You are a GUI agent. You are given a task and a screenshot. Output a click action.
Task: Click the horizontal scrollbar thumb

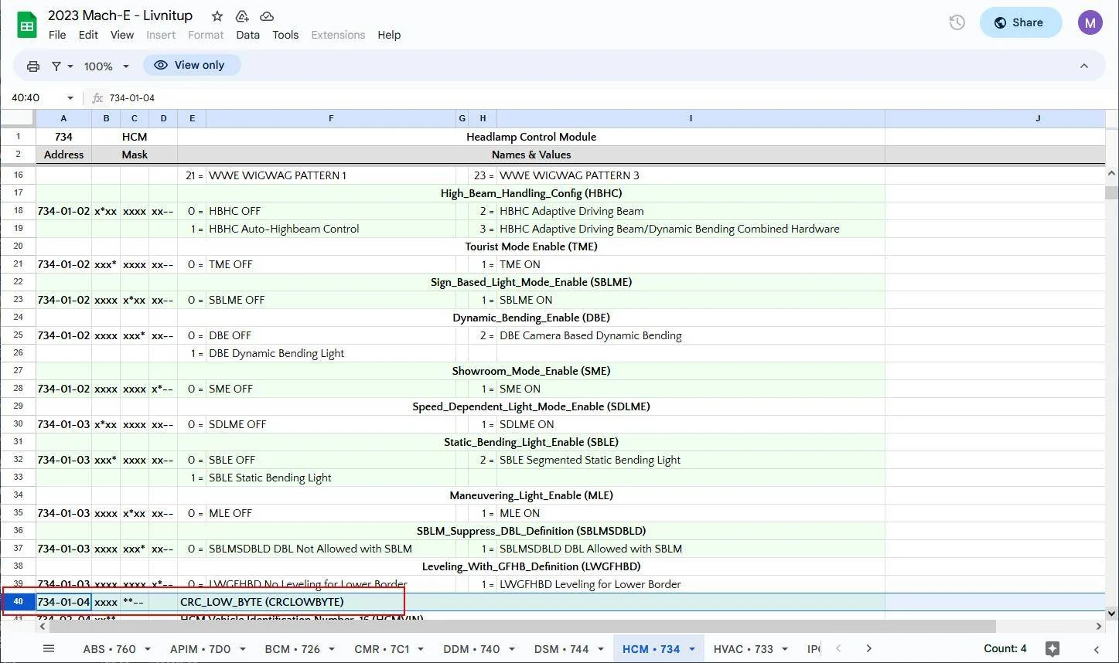point(524,626)
